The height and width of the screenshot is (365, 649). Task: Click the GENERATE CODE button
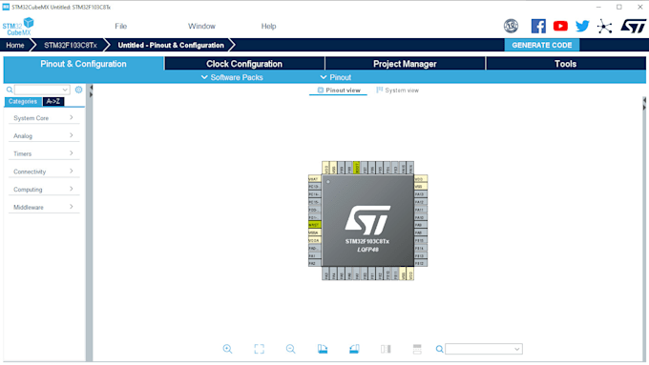point(542,45)
